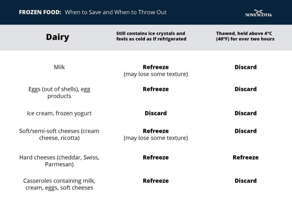
Task: Select Ice cream, frozen yogurt label
Action: point(59,113)
